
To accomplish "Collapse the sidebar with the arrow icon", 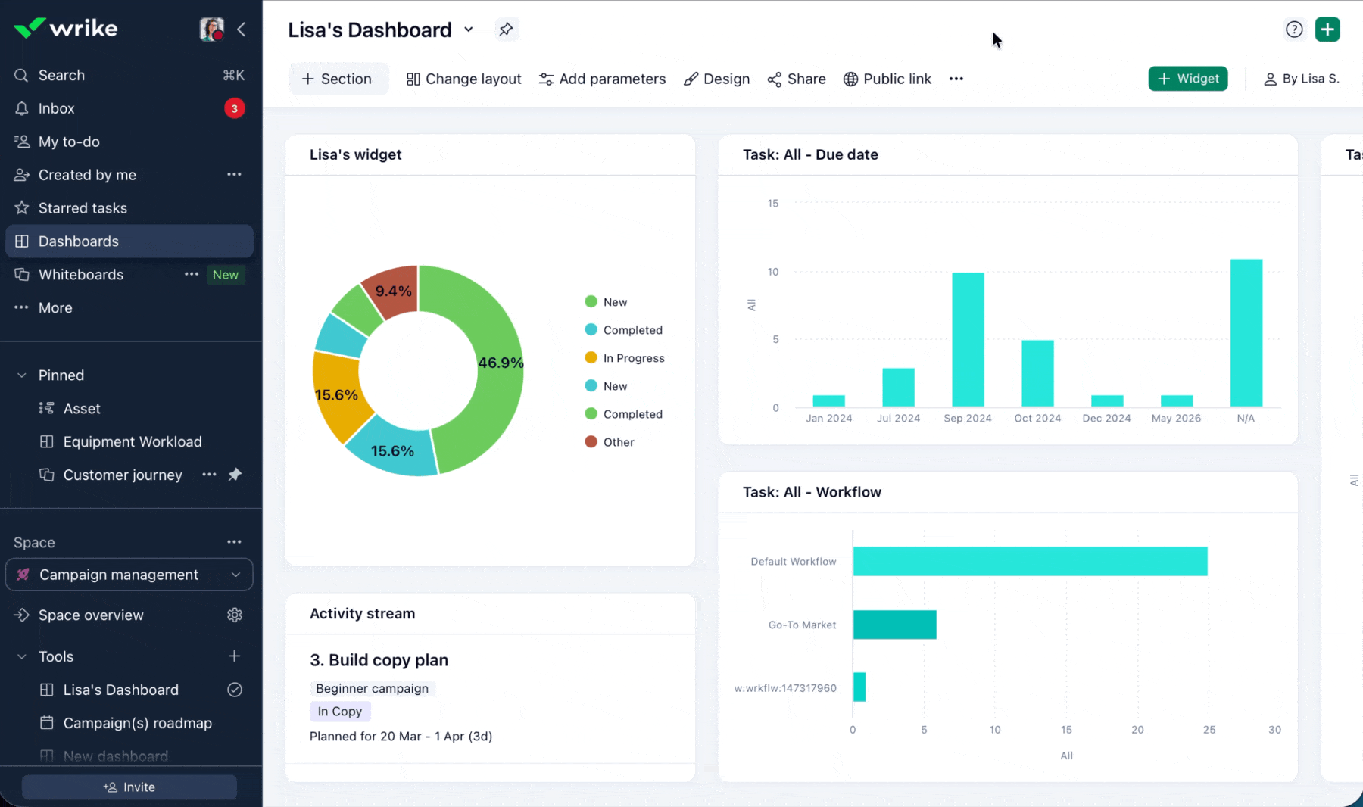I will (x=242, y=30).
